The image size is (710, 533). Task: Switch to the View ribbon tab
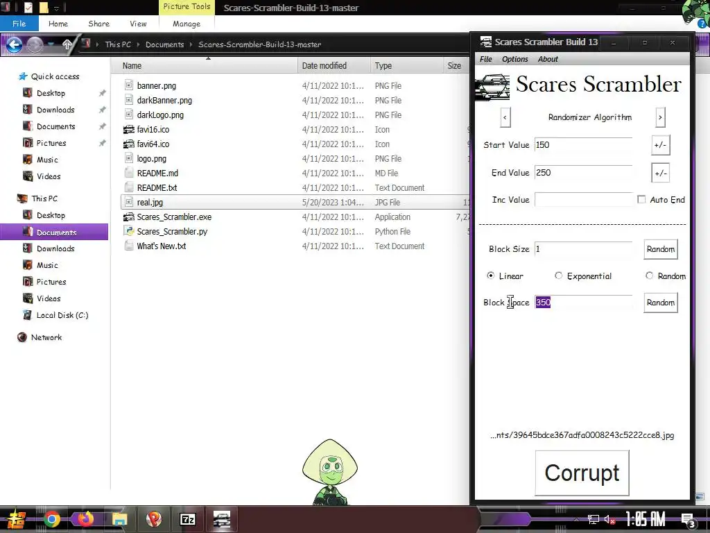(138, 24)
